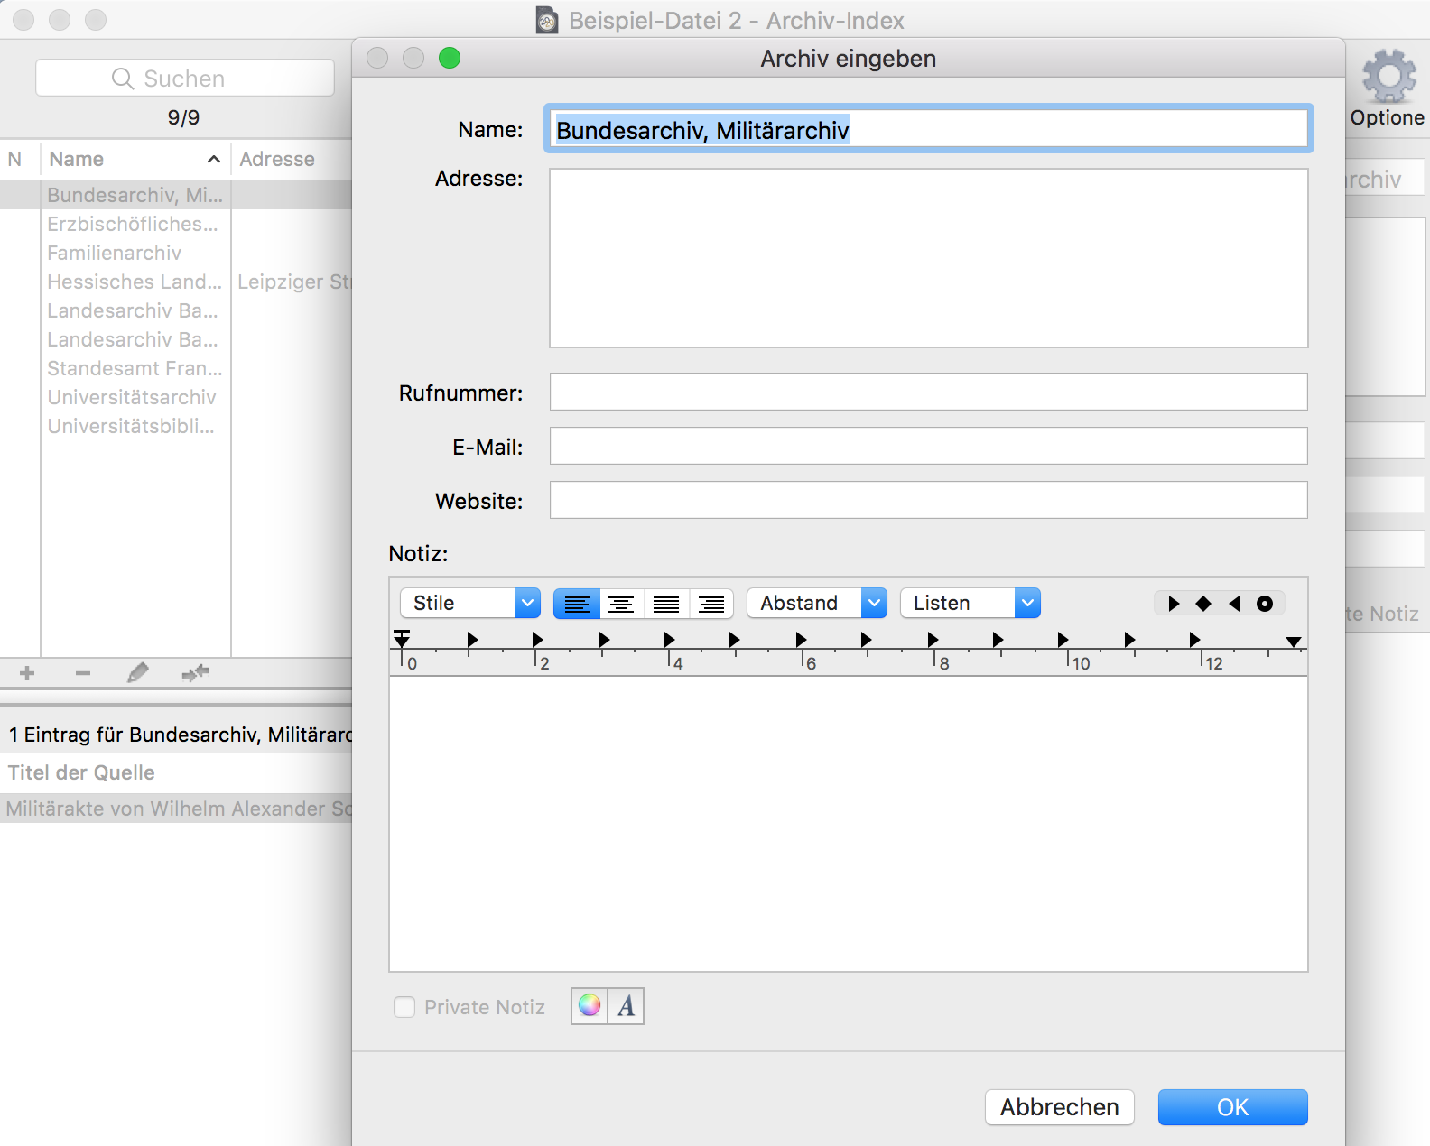Set right text alignment for the note
1430x1146 pixels.
tap(711, 604)
